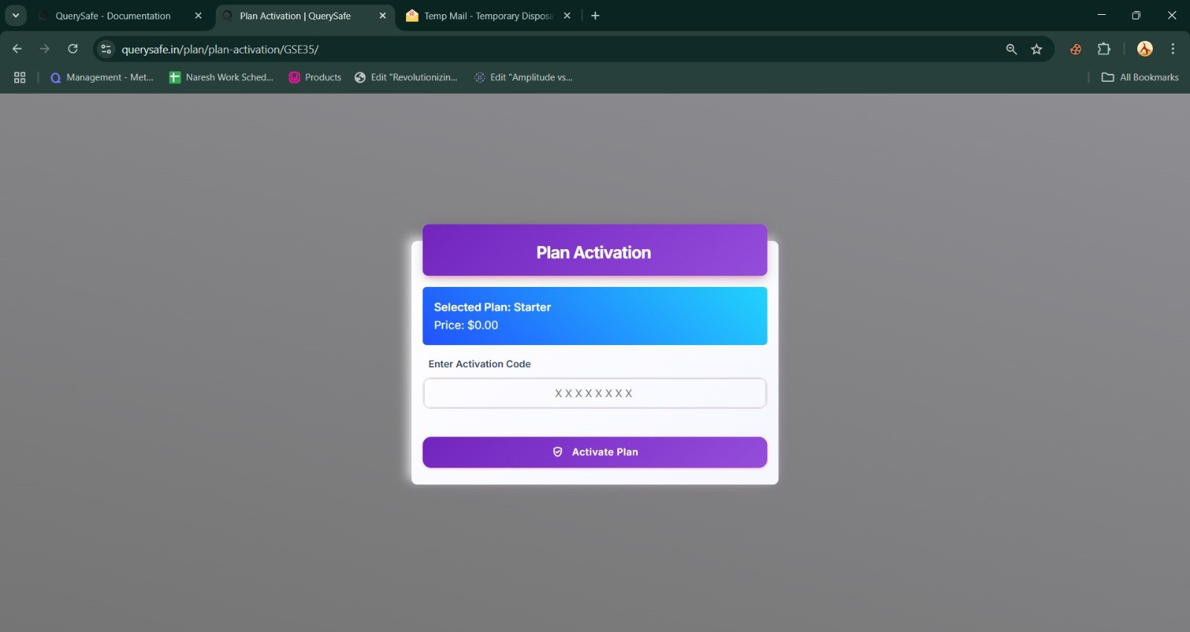Open the All Bookmarks folder
1190x632 pixels.
1140,77
